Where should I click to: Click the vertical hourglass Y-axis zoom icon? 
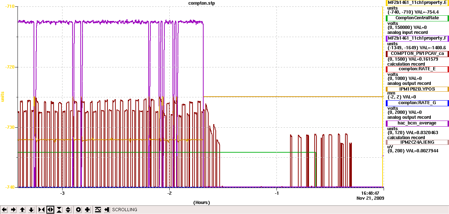tap(59, 210)
